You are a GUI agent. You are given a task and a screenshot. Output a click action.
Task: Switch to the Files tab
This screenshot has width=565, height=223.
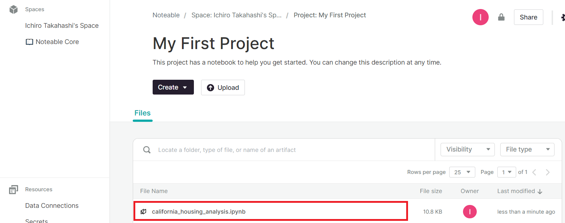(143, 113)
